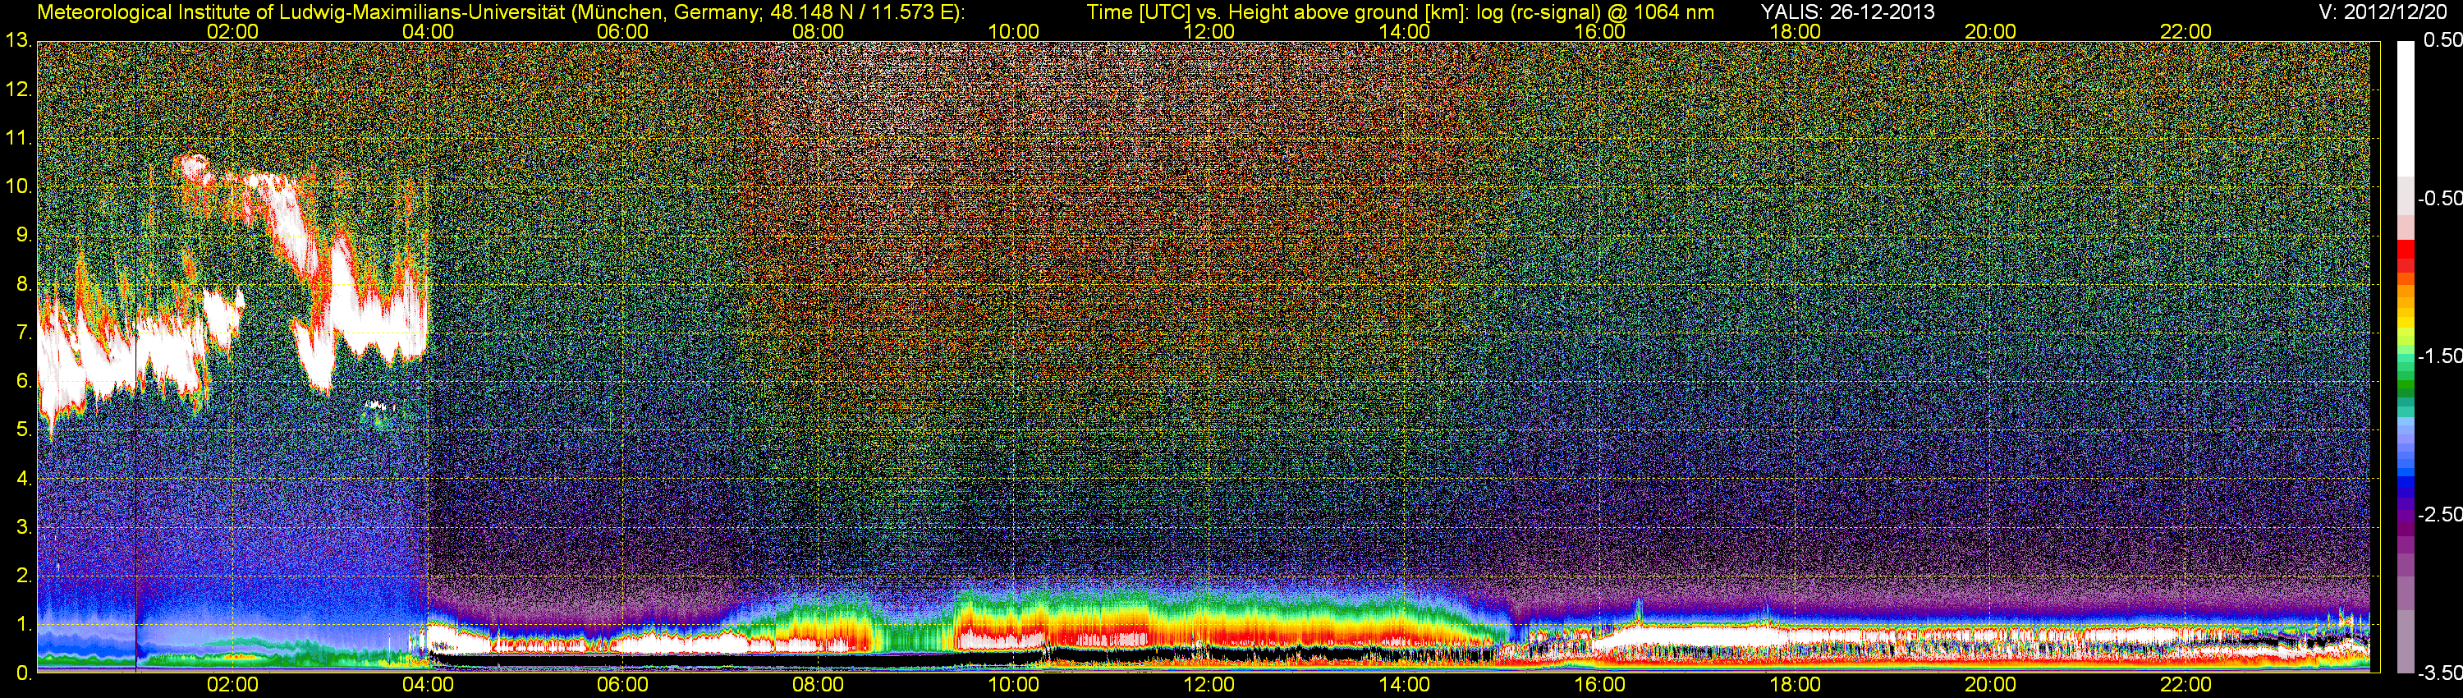Click the -2.50 color scale value
This screenshot has width=2463, height=698.
tap(2439, 514)
